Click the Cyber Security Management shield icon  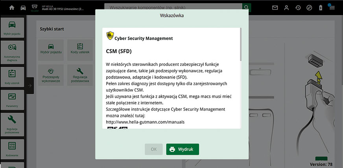(110, 36)
